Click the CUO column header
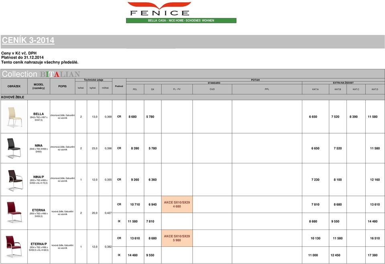Viewport: 385px width, 264px height. click(212, 89)
